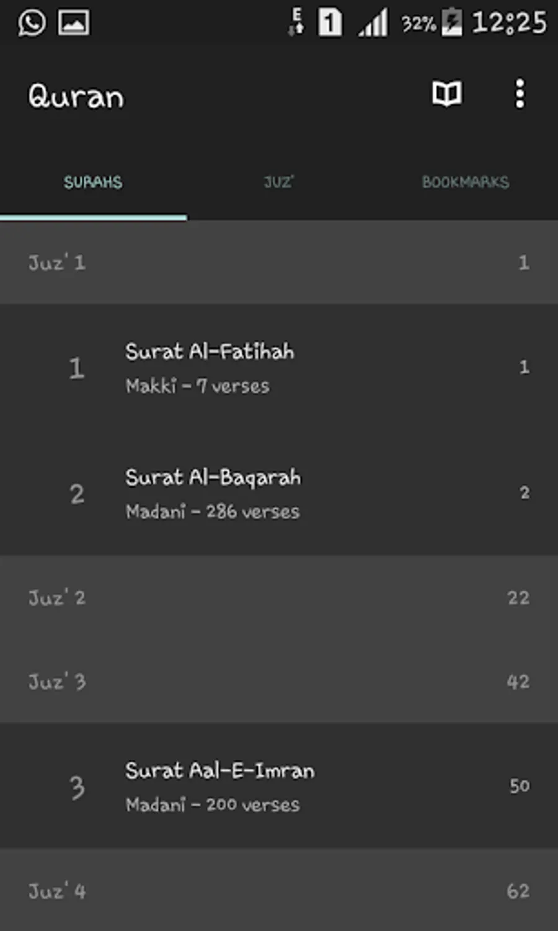Tap the SIM card 1 icon

[330, 23]
